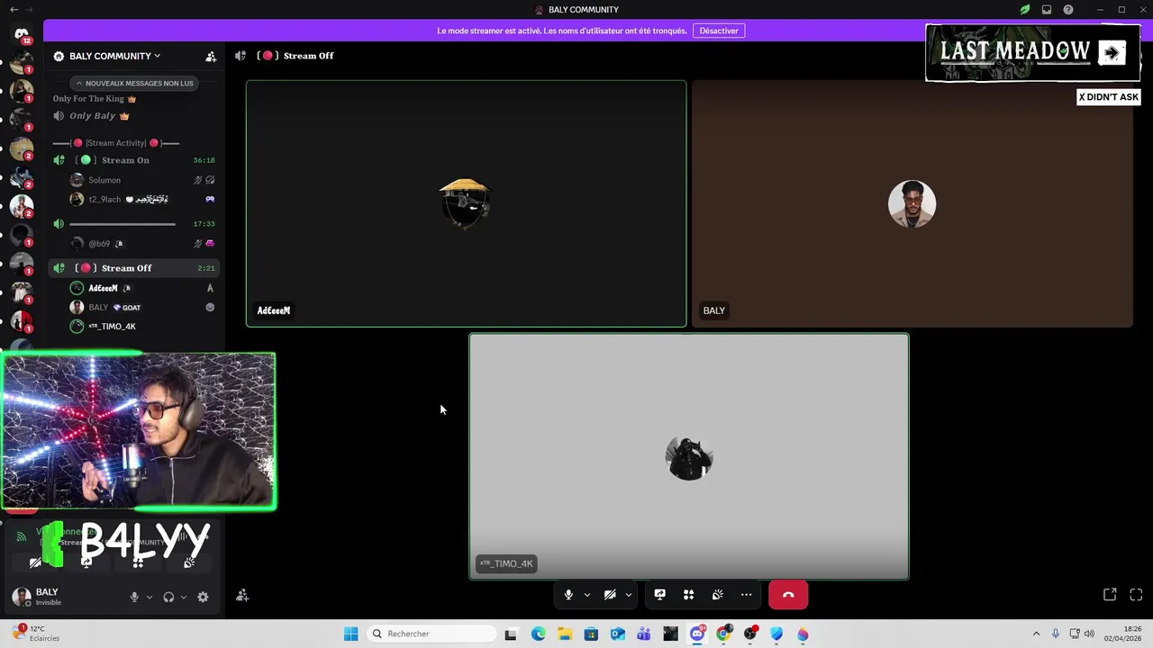Open activities in voice connection panel

(x=138, y=562)
